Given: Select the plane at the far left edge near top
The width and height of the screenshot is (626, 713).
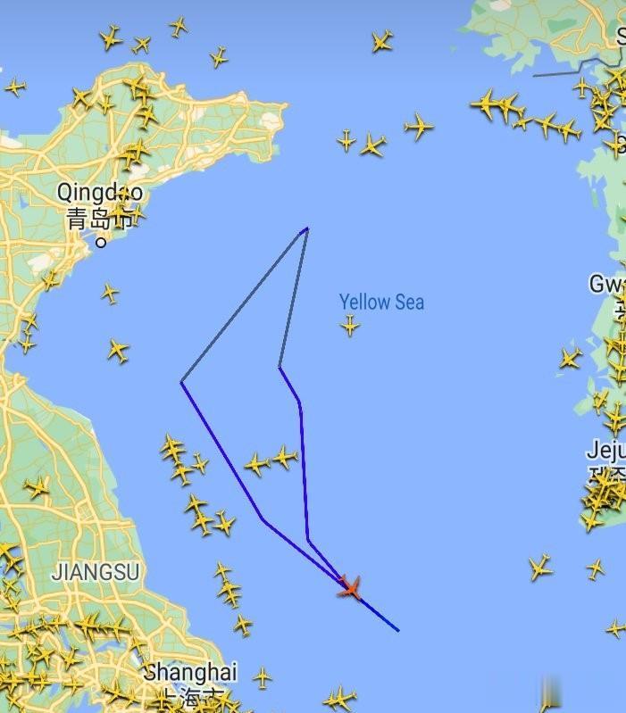Looking at the screenshot, I should (x=15, y=87).
